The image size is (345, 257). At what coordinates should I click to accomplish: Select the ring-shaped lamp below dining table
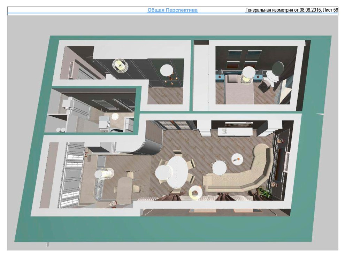point(194,192)
